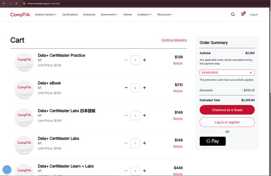
Task: Open the Data+ eBook product title
Action: (x=50, y=83)
